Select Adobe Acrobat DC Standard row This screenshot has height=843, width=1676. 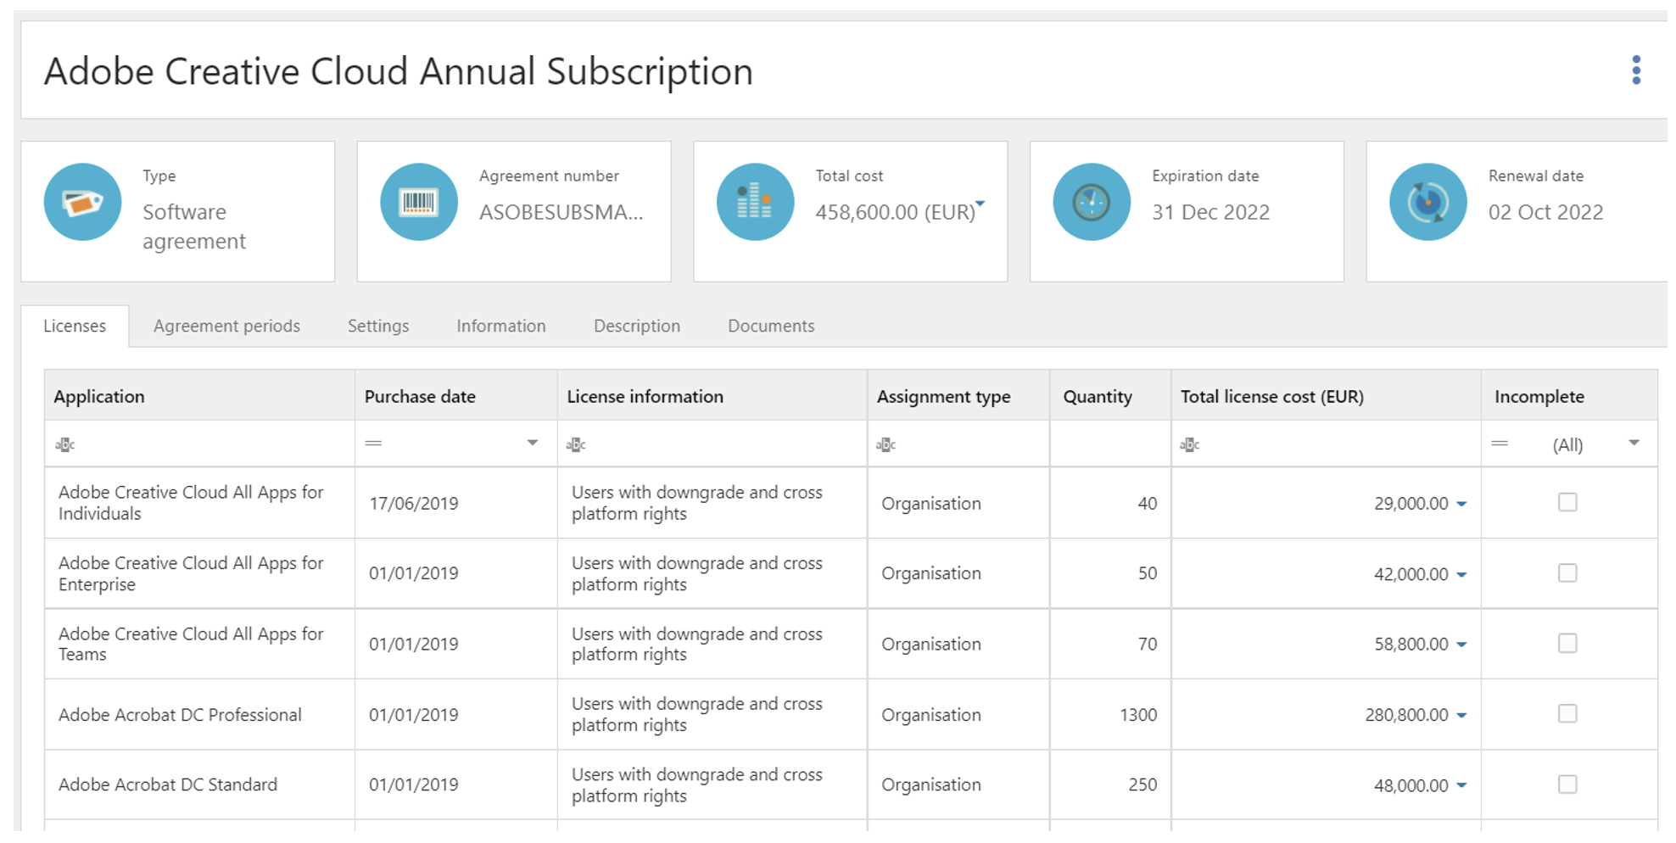[851, 784]
